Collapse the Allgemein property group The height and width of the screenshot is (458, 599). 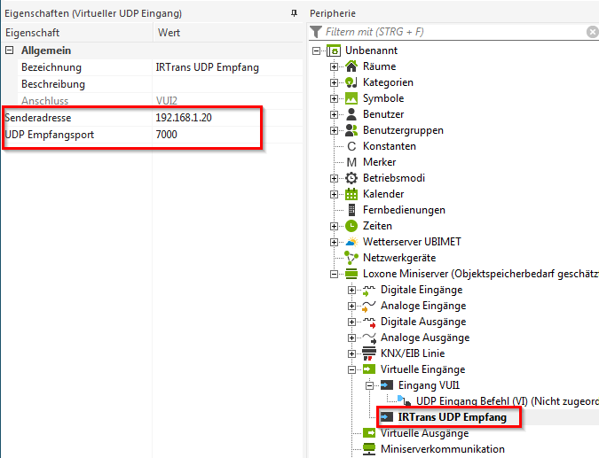pos(10,50)
